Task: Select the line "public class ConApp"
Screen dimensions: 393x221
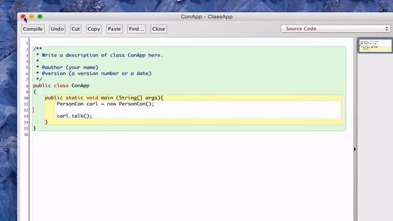Action: pos(61,86)
